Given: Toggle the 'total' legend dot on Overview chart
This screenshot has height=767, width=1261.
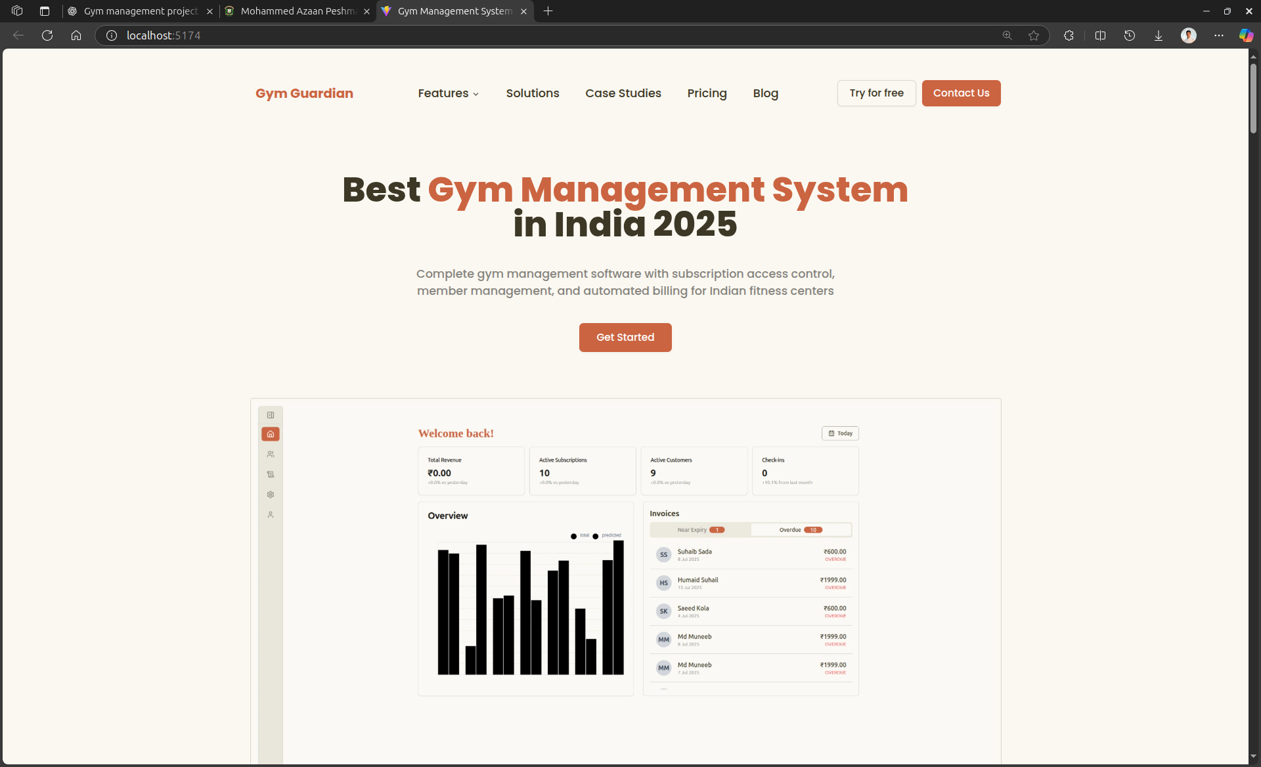Looking at the screenshot, I should click(573, 535).
